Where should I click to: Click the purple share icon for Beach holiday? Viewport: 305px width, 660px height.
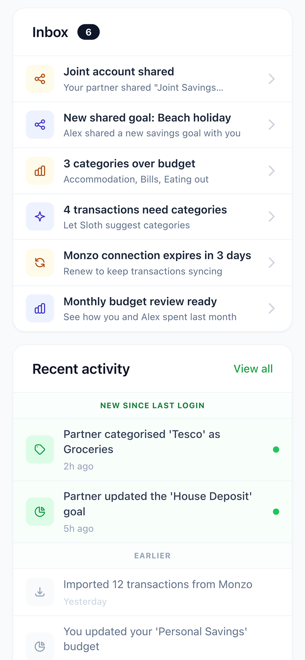pos(40,125)
